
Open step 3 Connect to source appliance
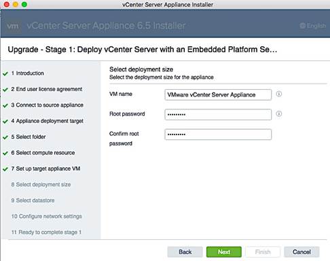[x=48, y=105]
